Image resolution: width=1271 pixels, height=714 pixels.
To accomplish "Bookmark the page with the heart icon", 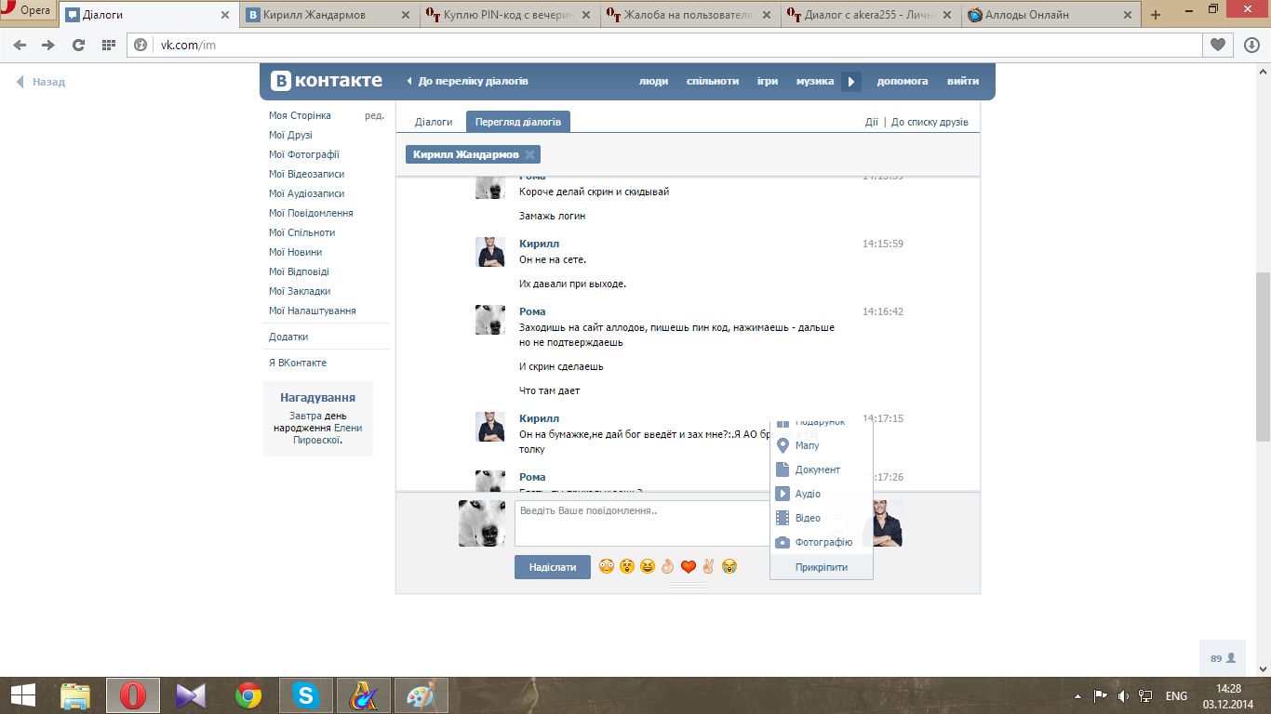I will tap(1217, 45).
